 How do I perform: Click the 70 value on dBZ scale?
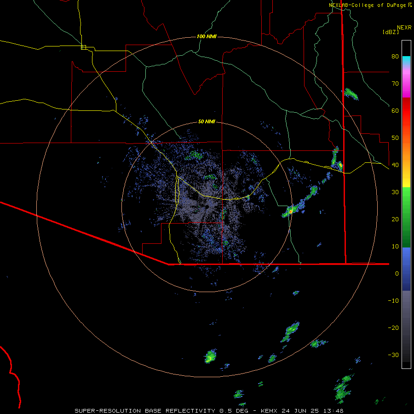tap(395, 83)
